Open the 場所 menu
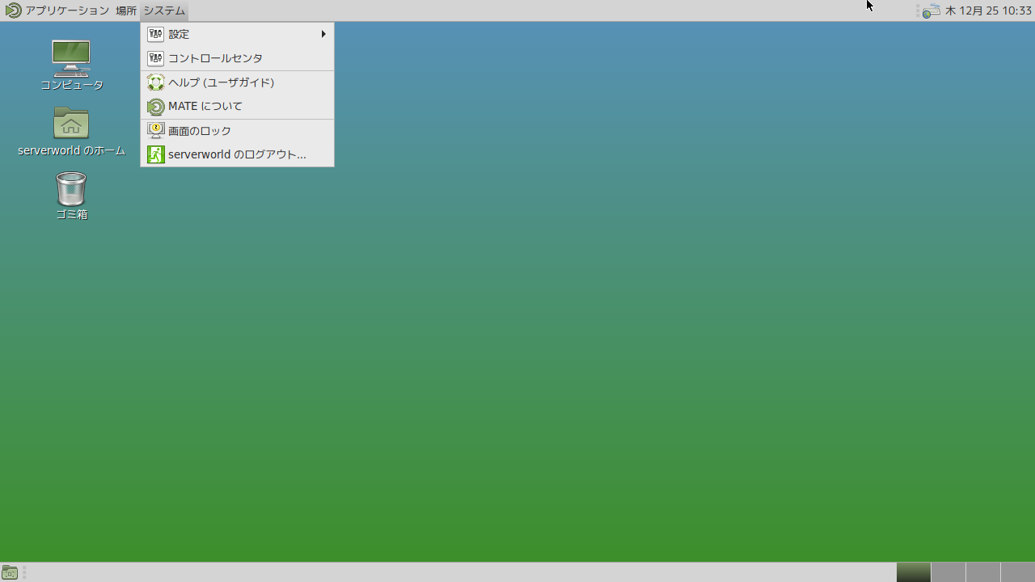1035x582 pixels. click(x=126, y=11)
